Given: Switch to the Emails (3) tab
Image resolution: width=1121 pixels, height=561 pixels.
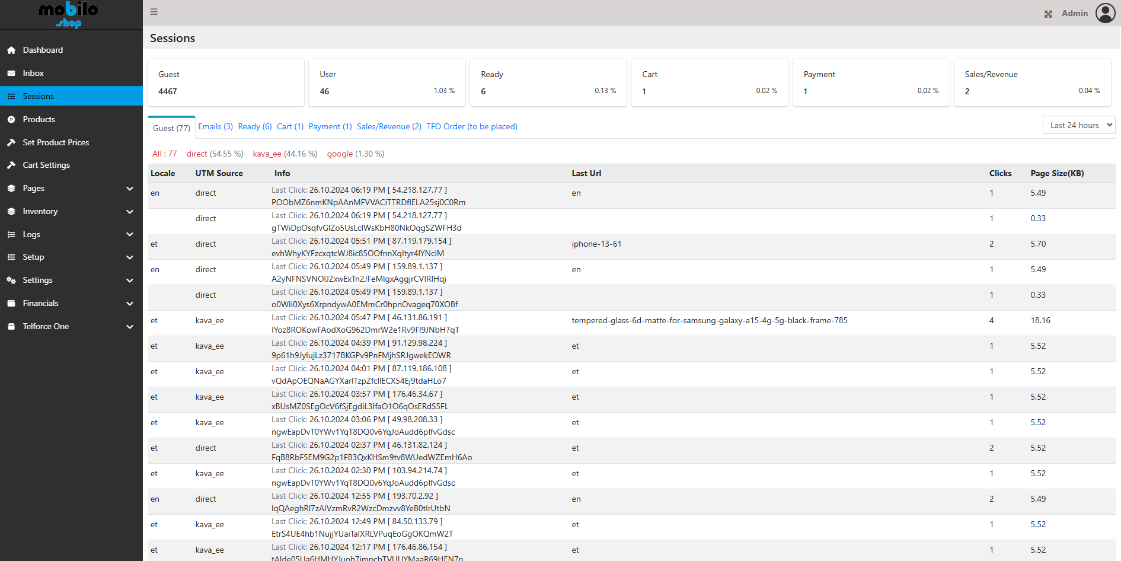Looking at the screenshot, I should [215, 127].
